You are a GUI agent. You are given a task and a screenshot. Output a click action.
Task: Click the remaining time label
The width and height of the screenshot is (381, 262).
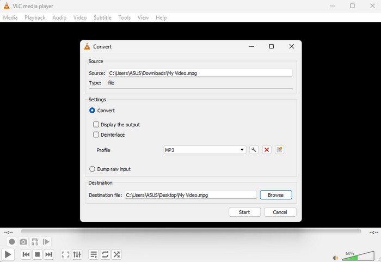pyautogui.click(x=374, y=233)
